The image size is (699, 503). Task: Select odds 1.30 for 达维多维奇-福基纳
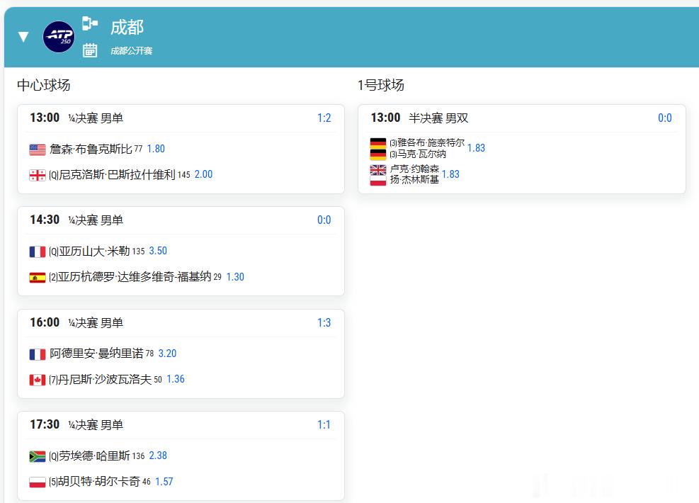pyautogui.click(x=235, y=277)
